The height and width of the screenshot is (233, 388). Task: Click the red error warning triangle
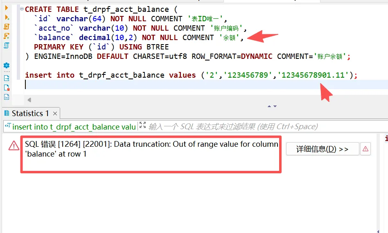point(14,146)
